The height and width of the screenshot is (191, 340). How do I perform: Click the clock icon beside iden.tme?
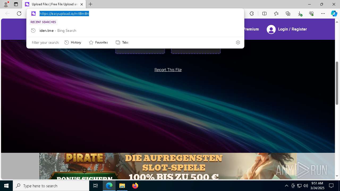point(33,31)
